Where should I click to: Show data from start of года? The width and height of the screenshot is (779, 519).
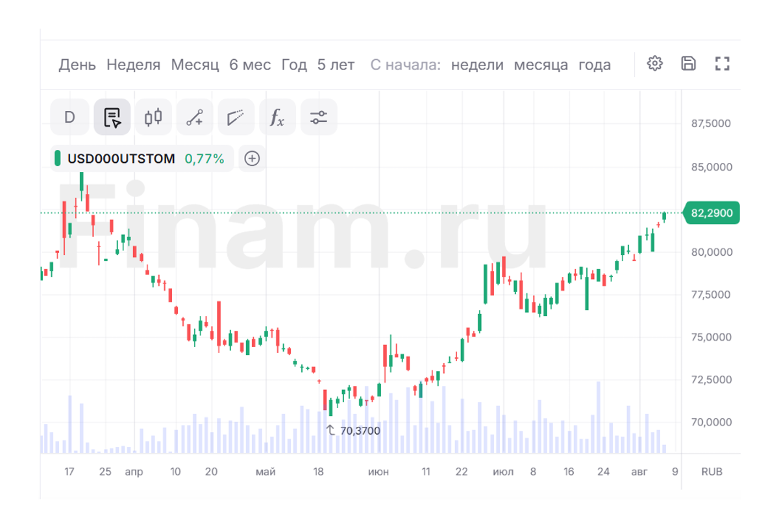(x=595, y=65)
